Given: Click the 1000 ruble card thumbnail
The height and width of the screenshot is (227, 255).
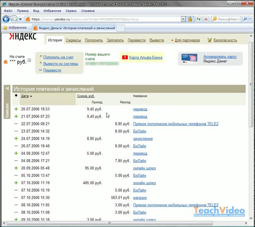Looking at the screenshot, I should pos(189,58).
